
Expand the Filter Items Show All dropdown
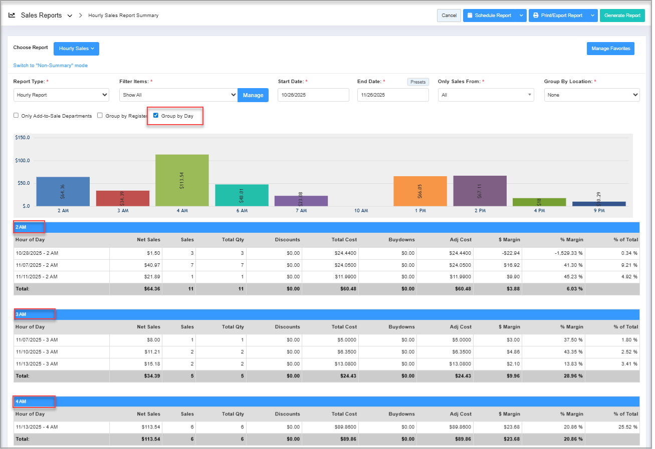178,95
